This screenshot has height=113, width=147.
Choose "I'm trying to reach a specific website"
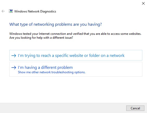[76, 55]
